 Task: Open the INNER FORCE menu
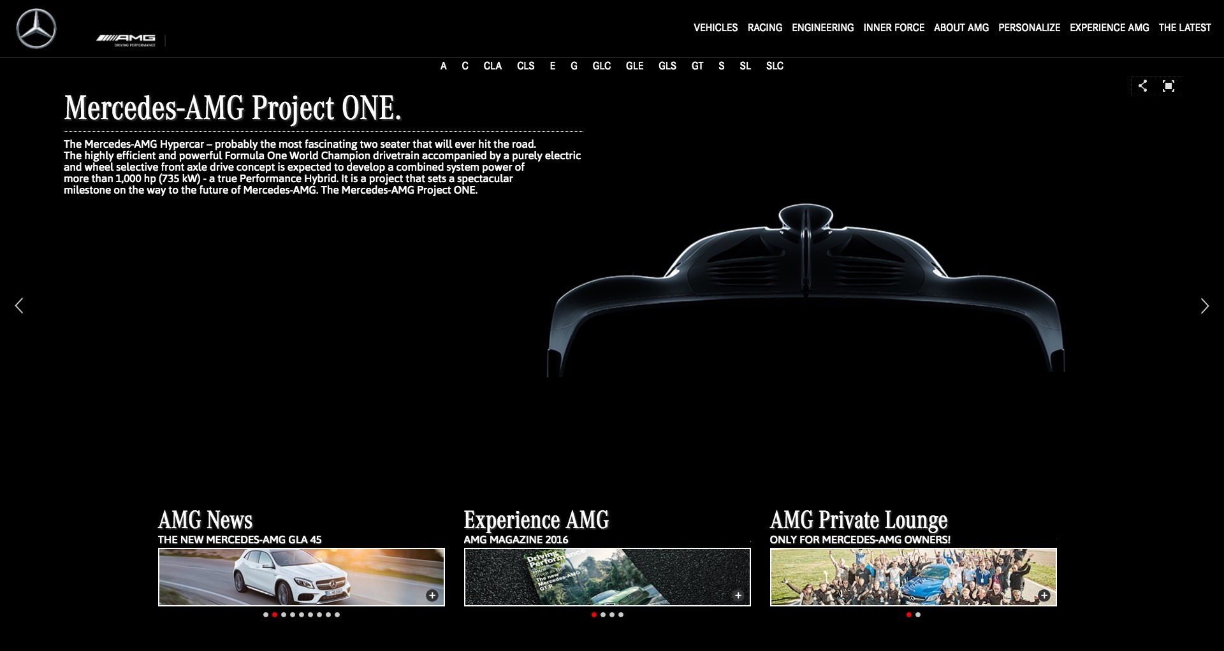point(894,28)
